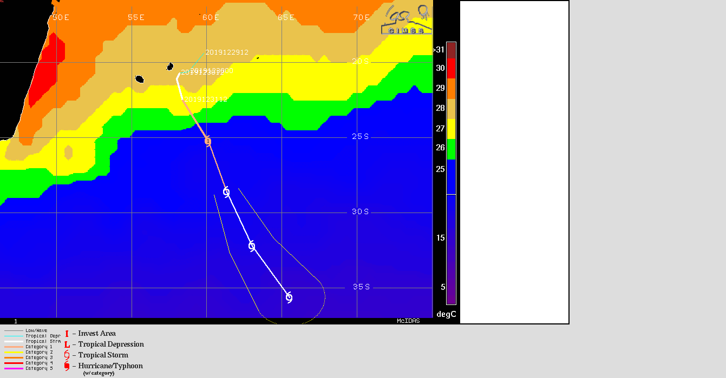The image size is (726, 378).
Task: Click the Category 4 red legend line
Action: pyautogui.click(x=14, y=363)
